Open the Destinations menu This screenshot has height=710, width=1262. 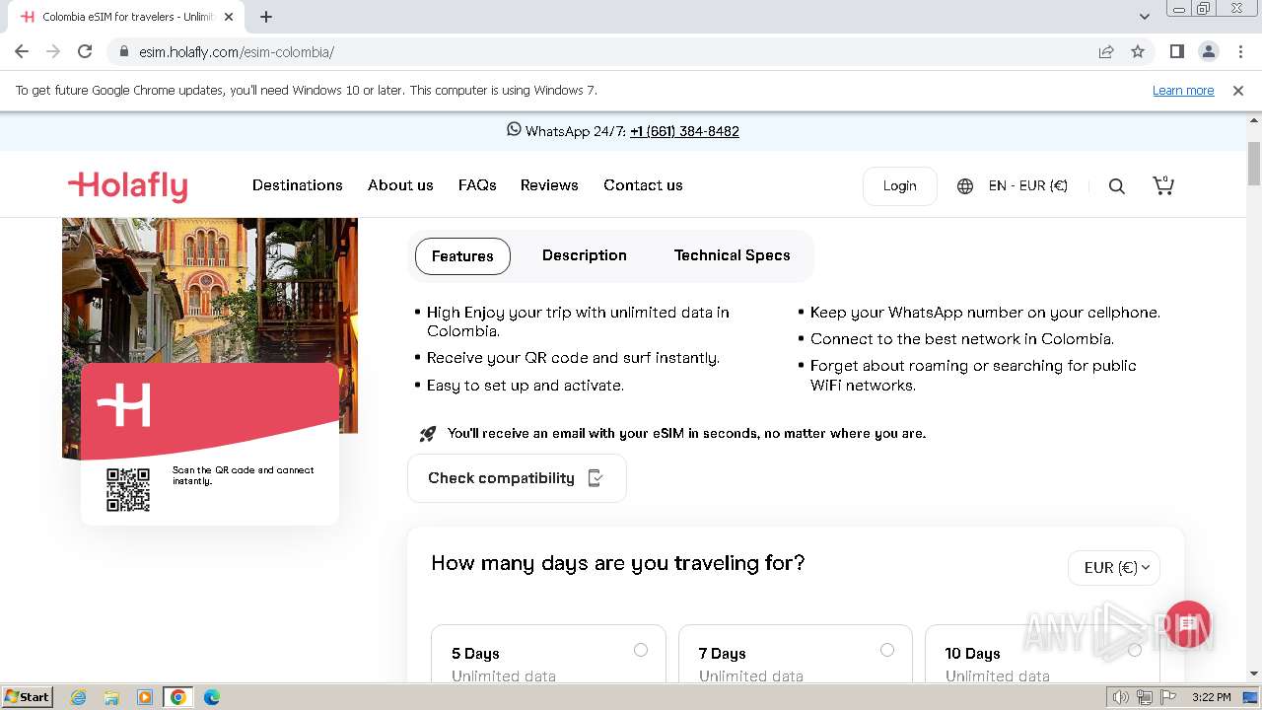point(298,185)
